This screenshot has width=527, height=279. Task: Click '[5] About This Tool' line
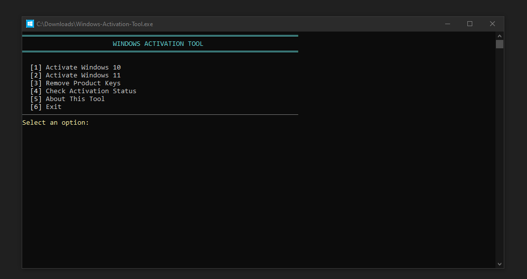point(68,99)
